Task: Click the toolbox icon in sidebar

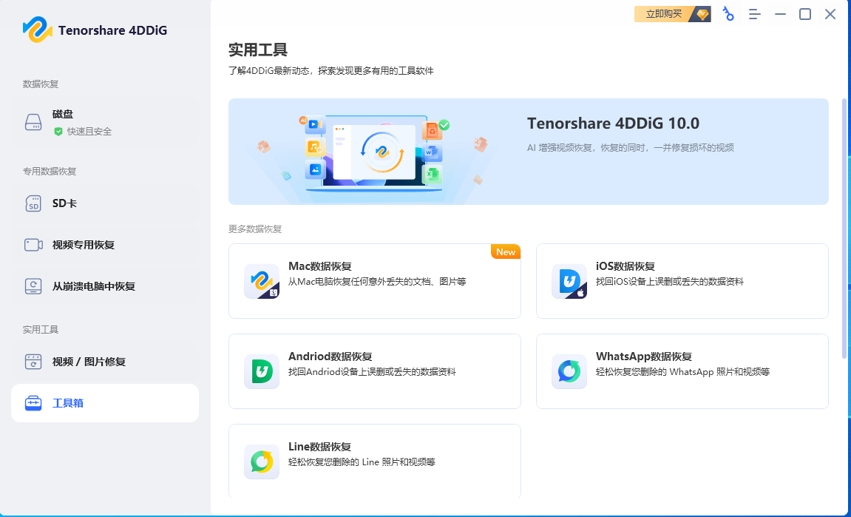Action: tap(33, 403)
